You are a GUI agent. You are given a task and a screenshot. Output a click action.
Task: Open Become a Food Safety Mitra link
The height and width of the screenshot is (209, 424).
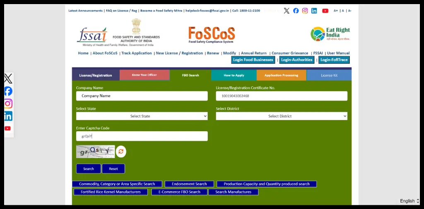(161, 10)
